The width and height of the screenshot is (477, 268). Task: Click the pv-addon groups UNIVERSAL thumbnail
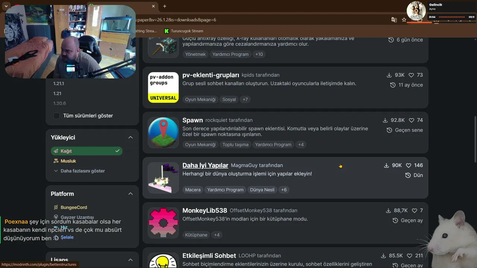click(163, 87)
